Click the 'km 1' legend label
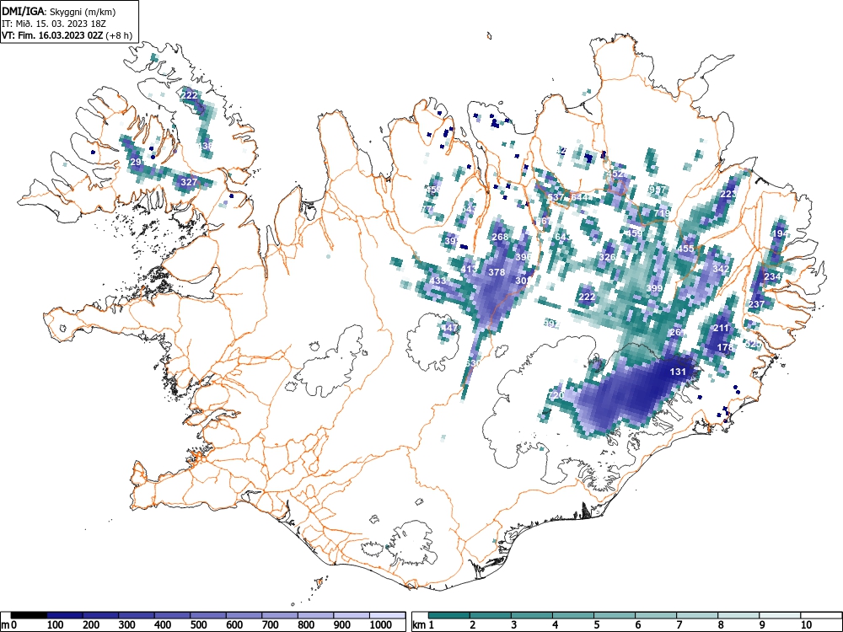Screen dimensions: 843x632 pos(424,625)
